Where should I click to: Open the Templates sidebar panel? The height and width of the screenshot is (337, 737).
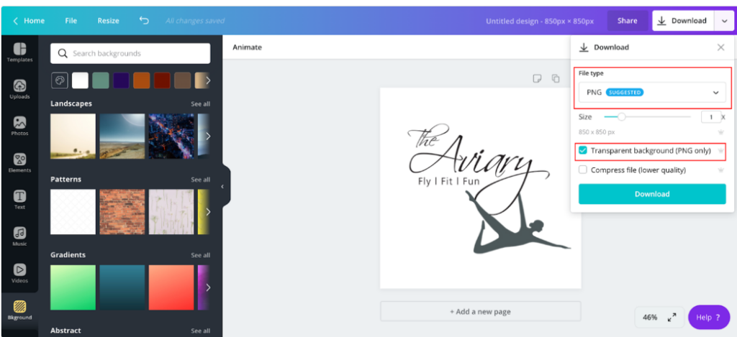click(19, 52)
